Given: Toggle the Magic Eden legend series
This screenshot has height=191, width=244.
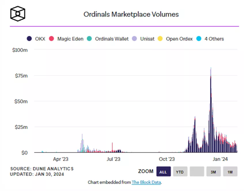Looking at the screenshot, I should point(66,39).
